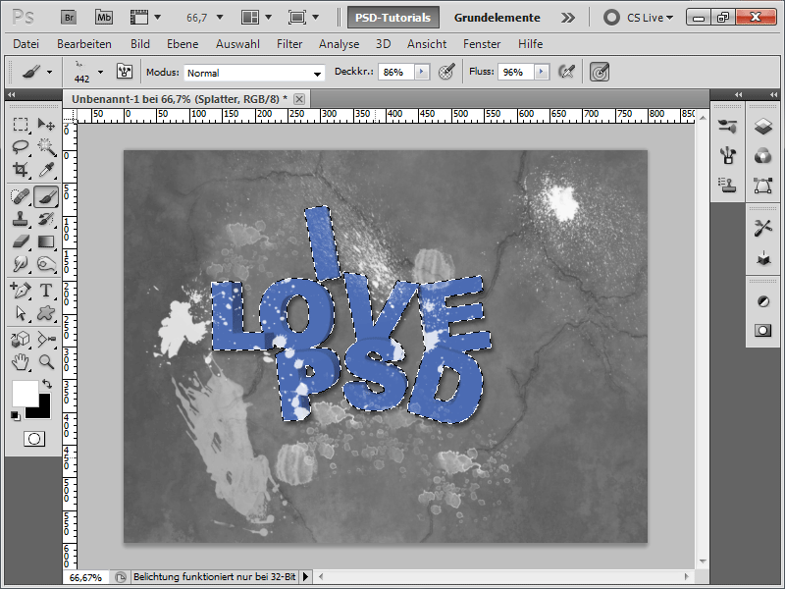785x589 pixels.
Task: Toggle tablet pressure controls size
Action: [x=600, y=72]
